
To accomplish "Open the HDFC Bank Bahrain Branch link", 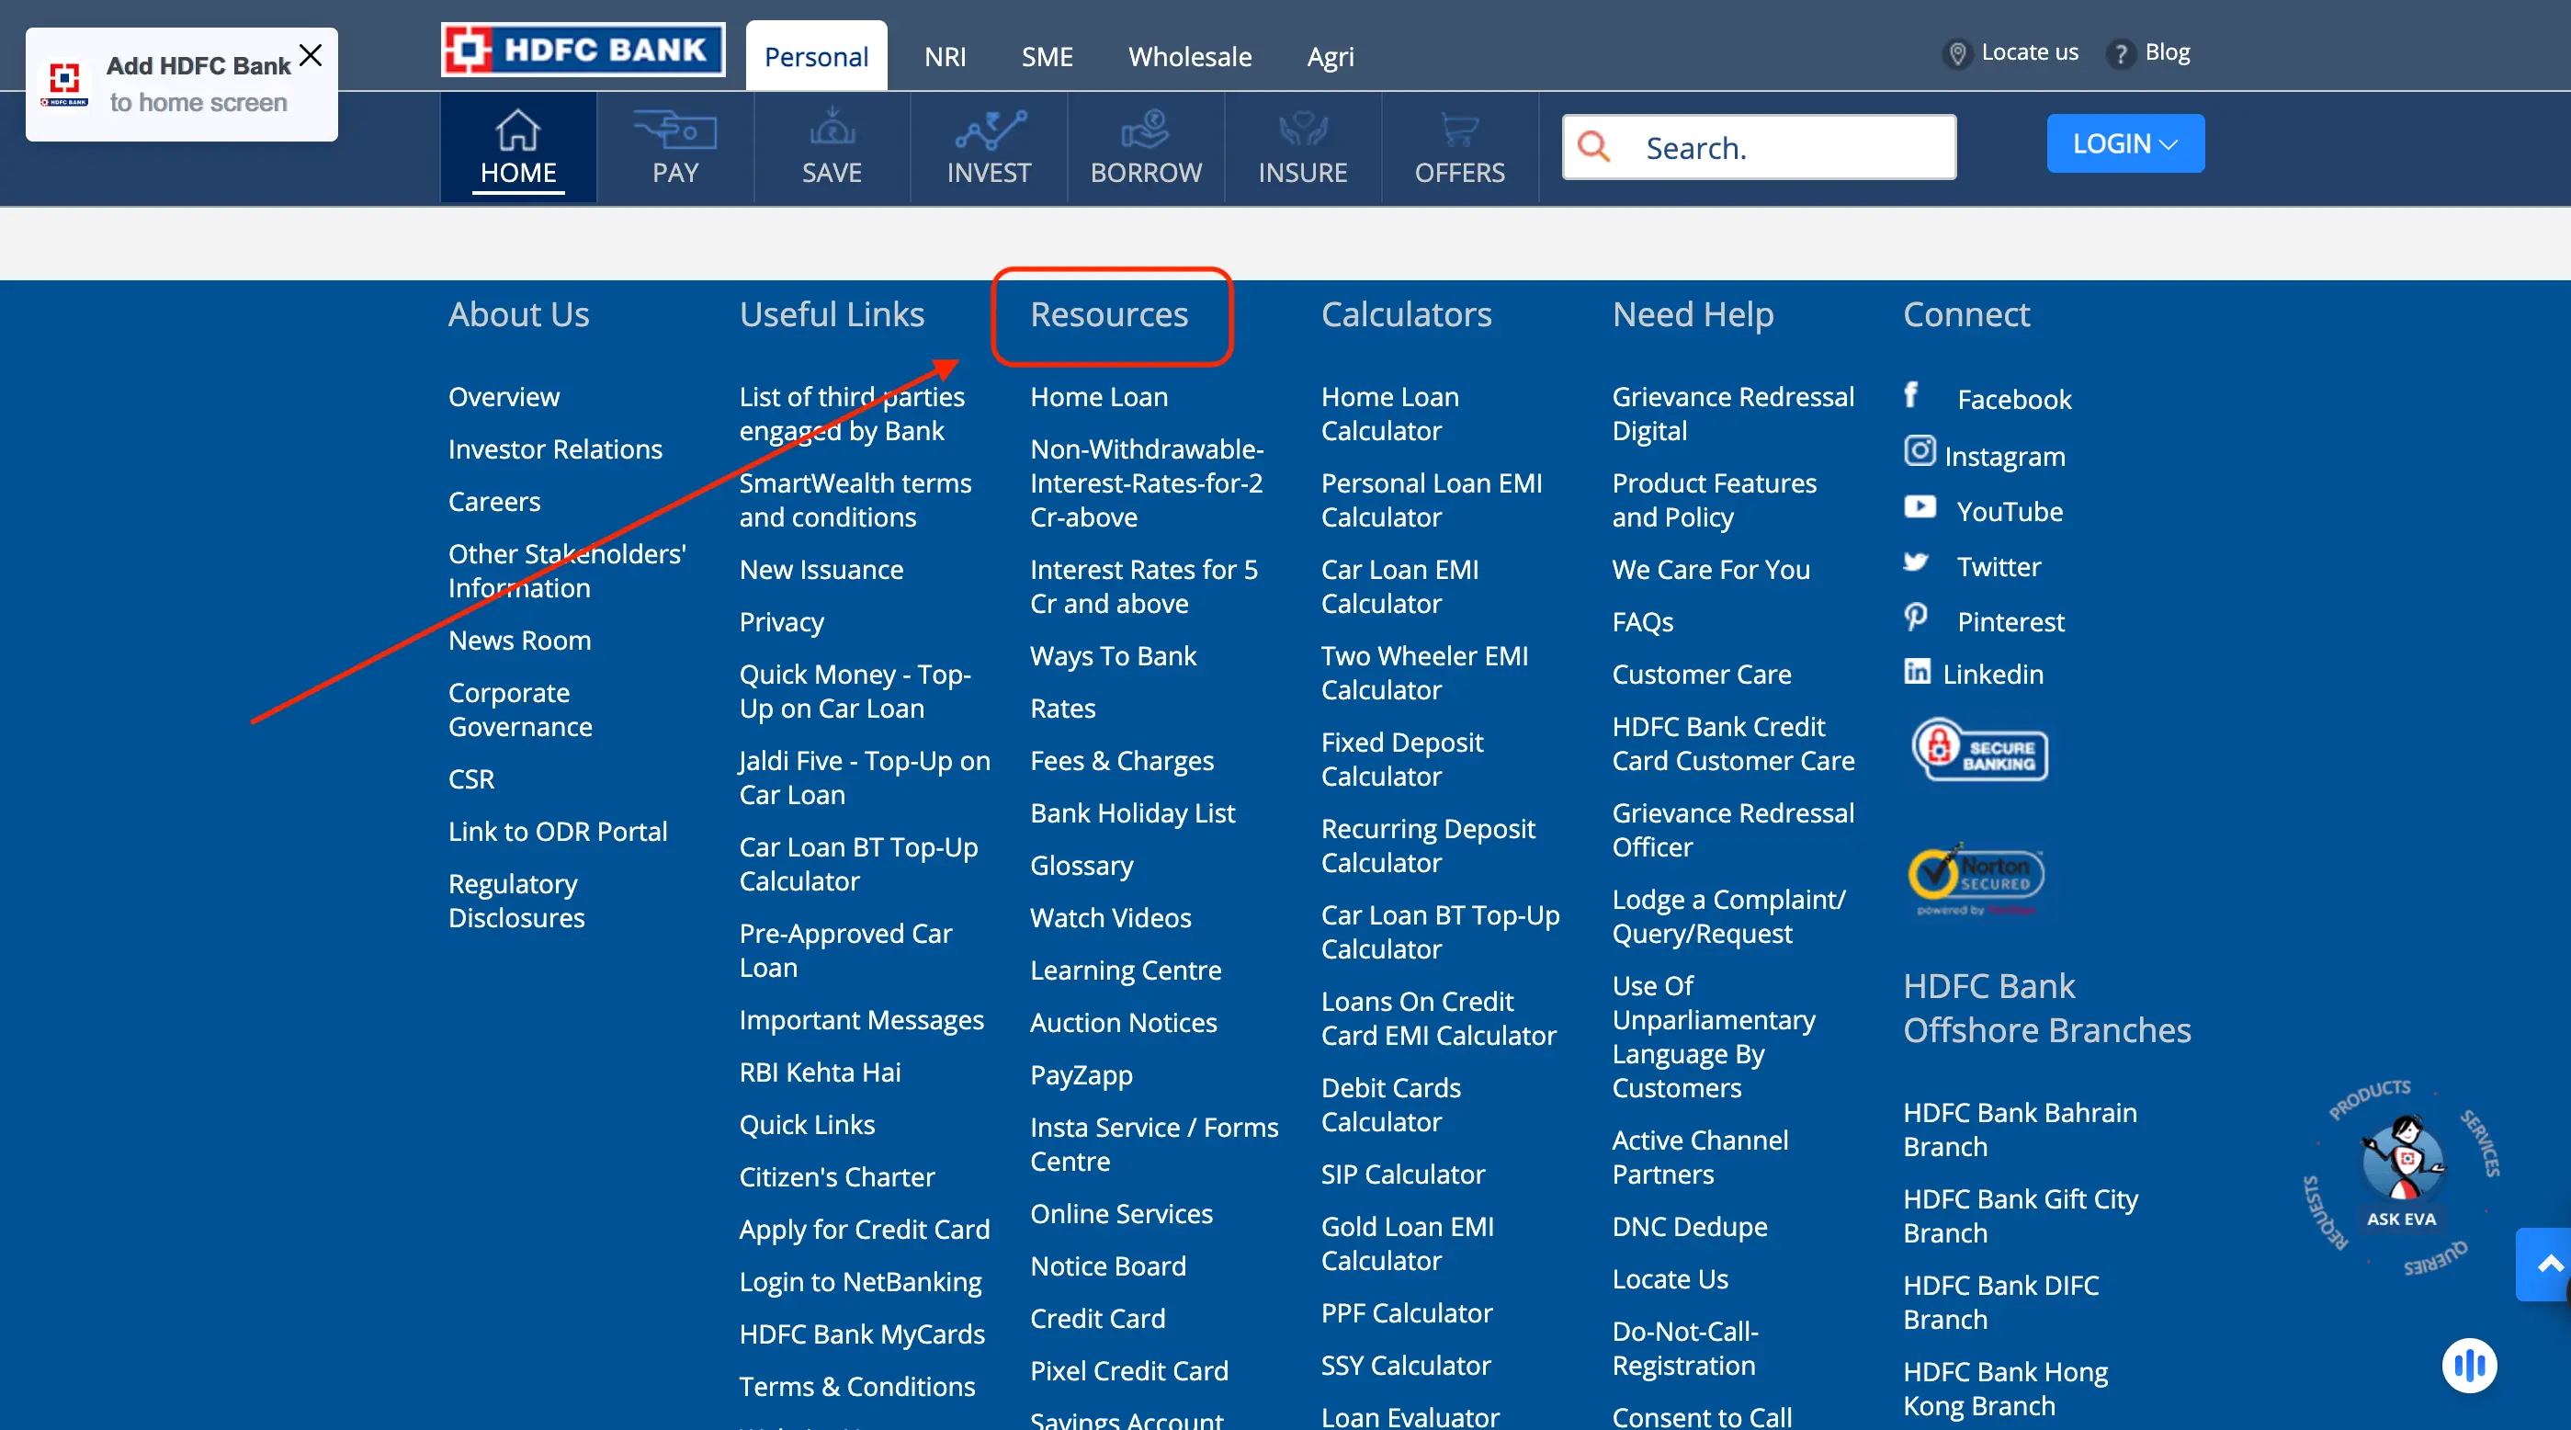I will click(x=2019, y=1129).
